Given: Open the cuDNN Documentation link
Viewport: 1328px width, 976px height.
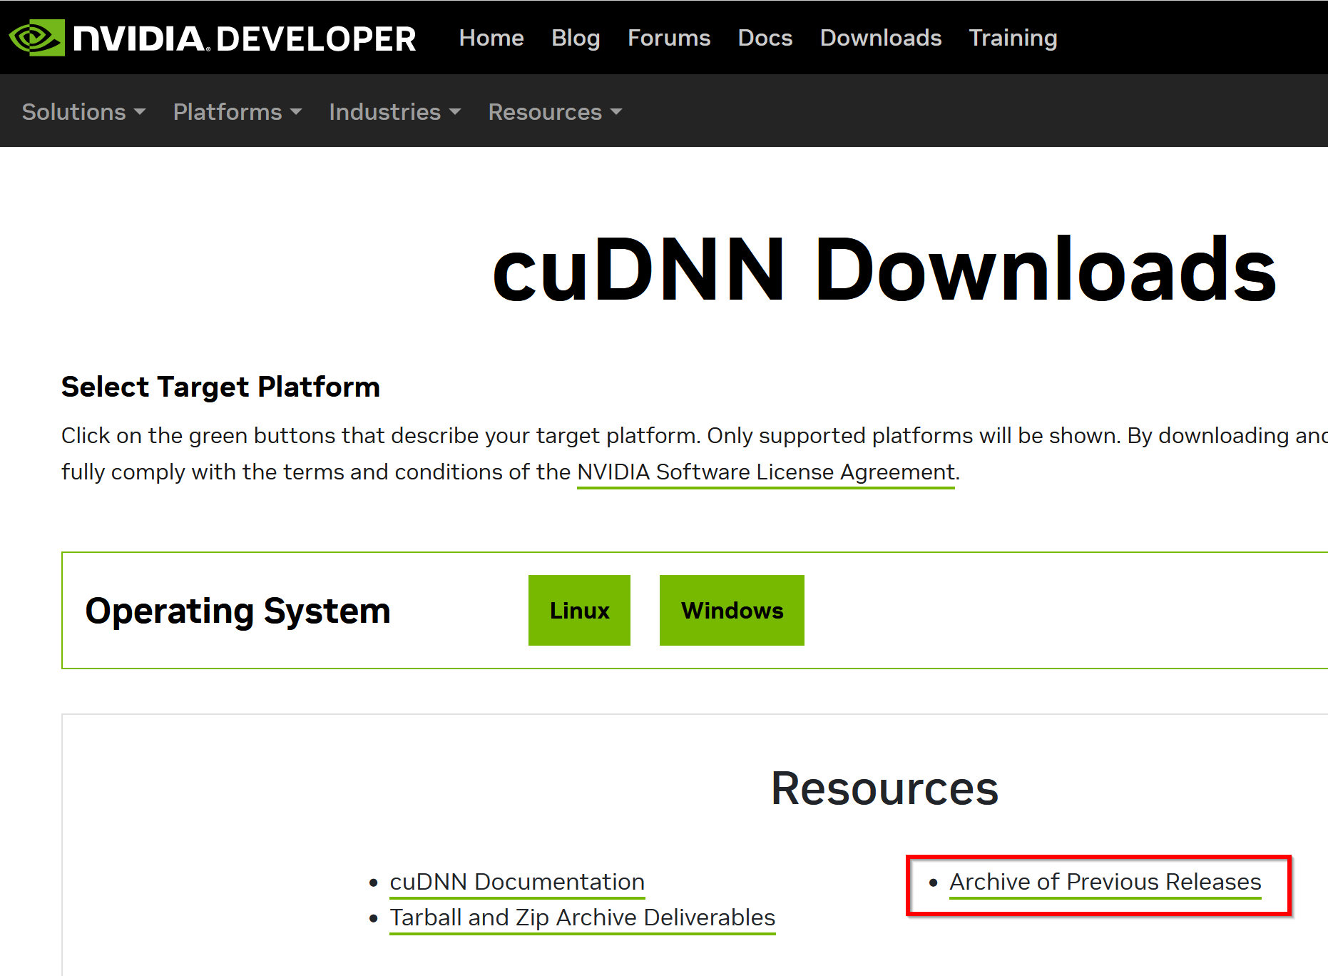Looking at the screenshot, I should pyautogui.click(x=517, y=882).
